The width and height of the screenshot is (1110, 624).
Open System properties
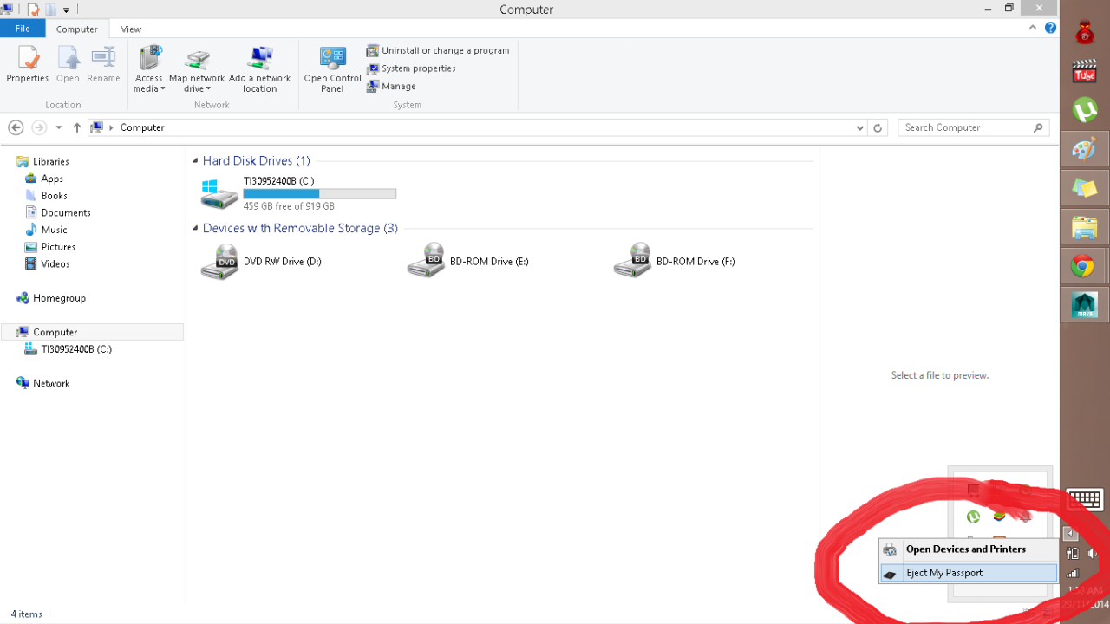coord(411,68)
